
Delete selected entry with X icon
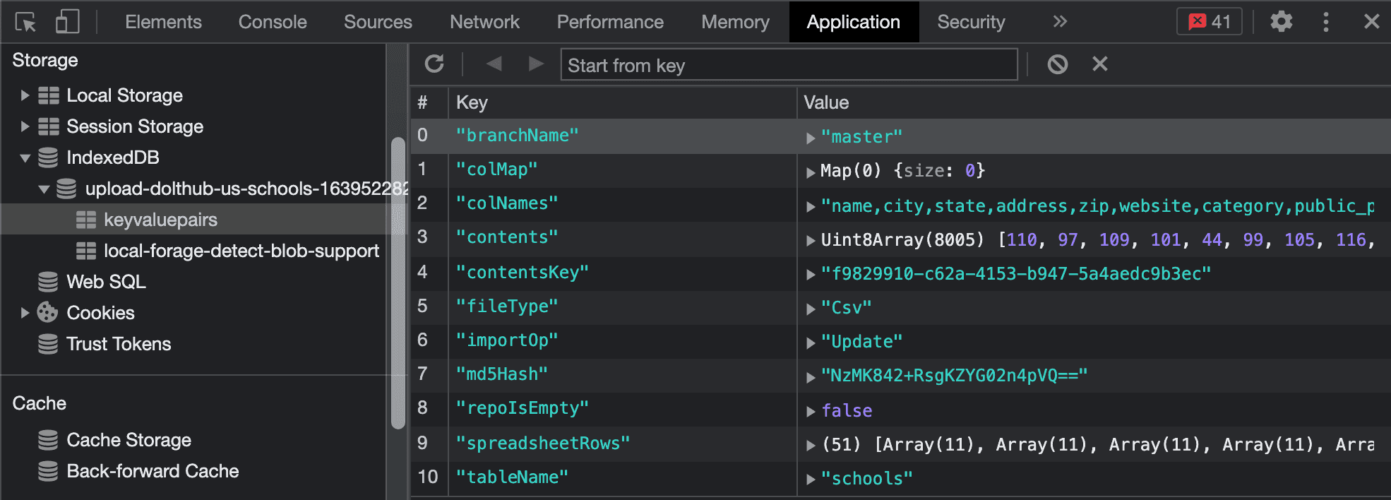point(1099,64)
